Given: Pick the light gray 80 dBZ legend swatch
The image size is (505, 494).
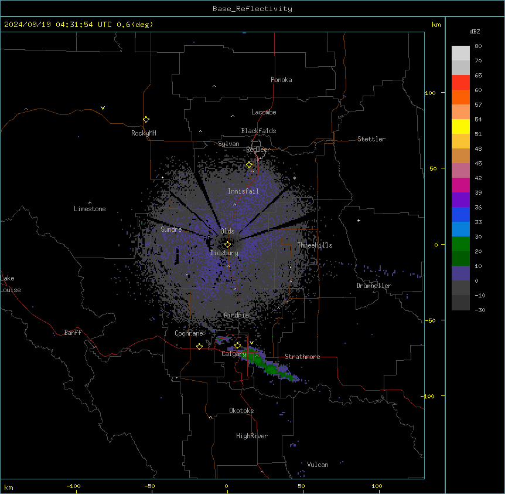Looking at the screenshot, I should point(460,53).
